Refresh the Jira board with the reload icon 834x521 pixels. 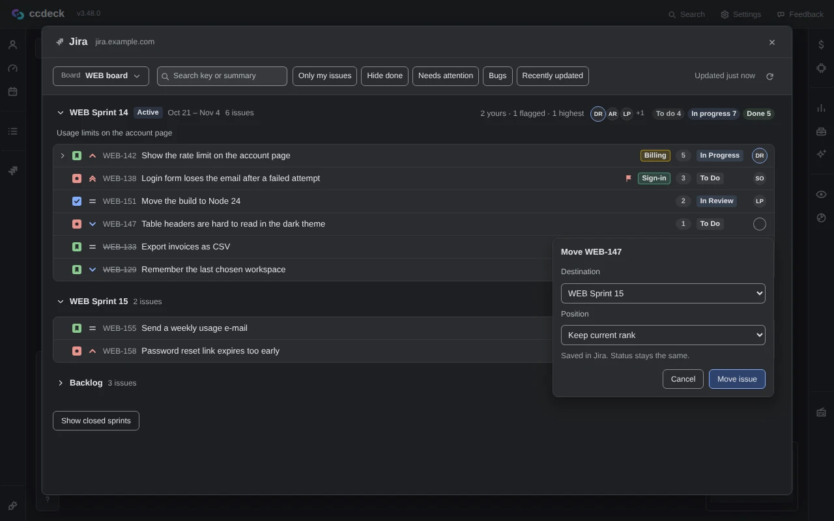769,76
